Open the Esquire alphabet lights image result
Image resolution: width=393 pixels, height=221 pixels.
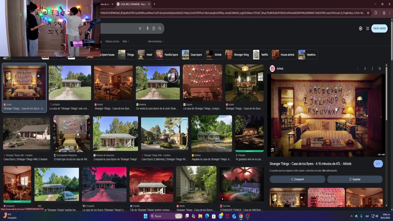(x=202, y=83)
